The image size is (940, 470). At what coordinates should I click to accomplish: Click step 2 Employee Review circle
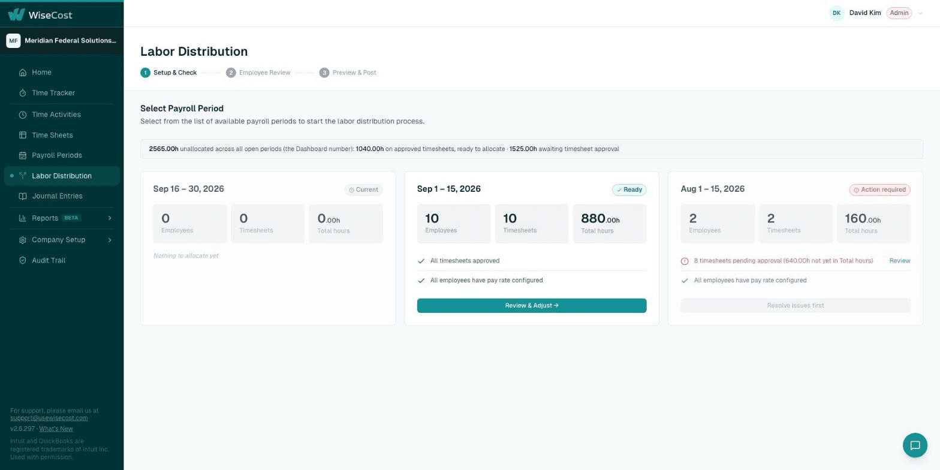click(231, 73)
